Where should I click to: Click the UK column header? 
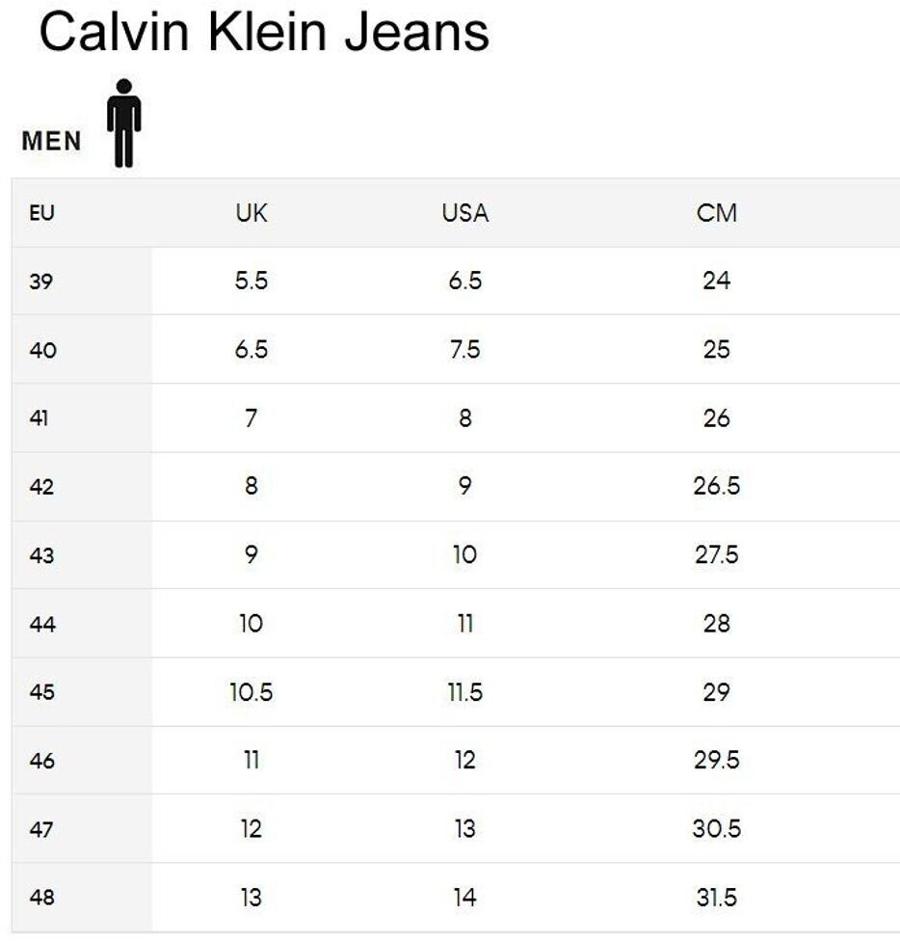(251, 213)
